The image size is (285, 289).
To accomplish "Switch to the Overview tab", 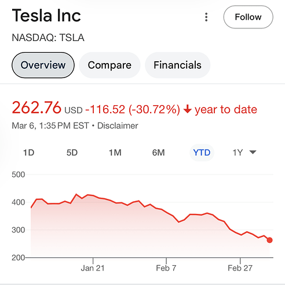I will 43,65.
